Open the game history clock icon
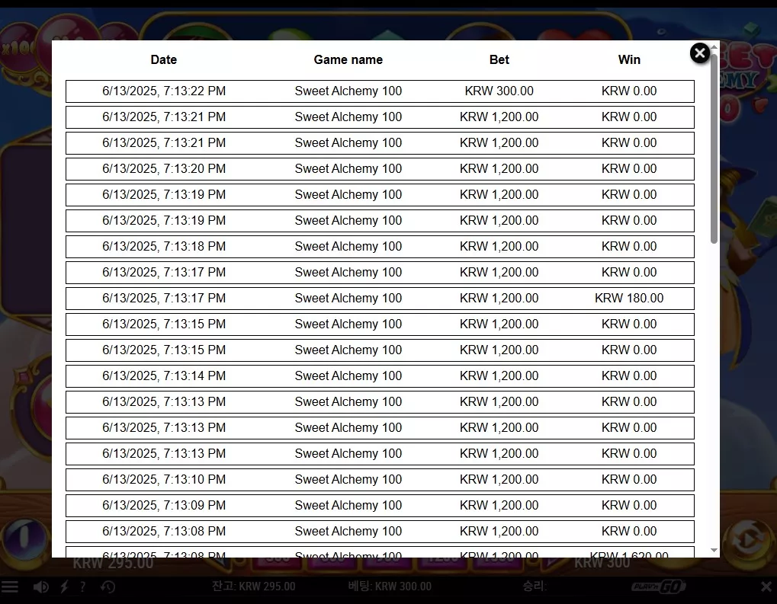 (x=108, y=586)
